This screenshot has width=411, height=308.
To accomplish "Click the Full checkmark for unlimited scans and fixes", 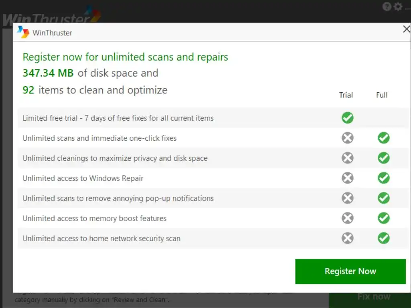I will click(383, 138).
